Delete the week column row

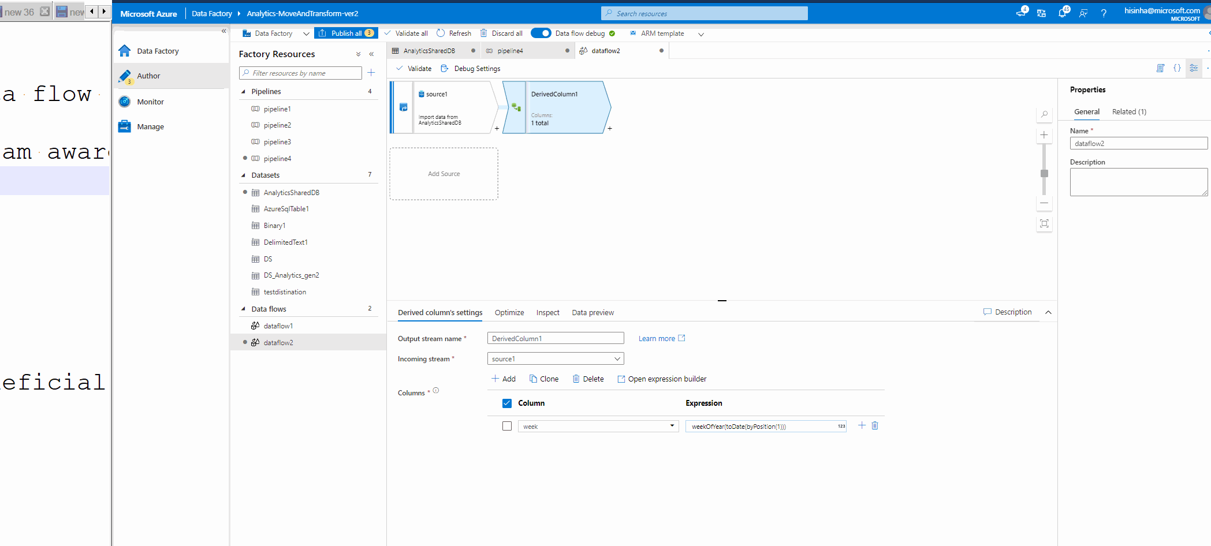click(875, 426)
